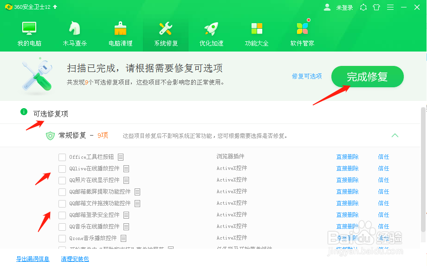Screen dimensions: 427x266
Task: Click 直接删除 for Office工具栏按钮
Action: tap(348, 157)
